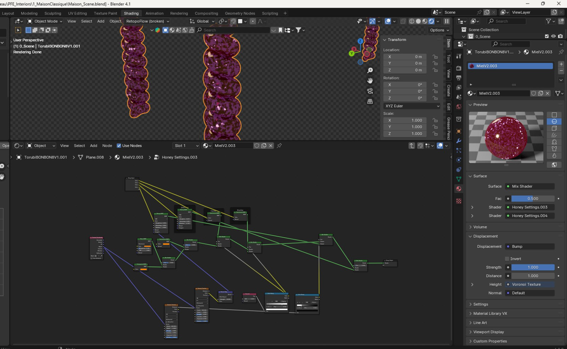Image resolution: width=567 pixels, height=349 pixels.
Task: Switch to the Compositing workspace tab
Action: click(206, 13)
